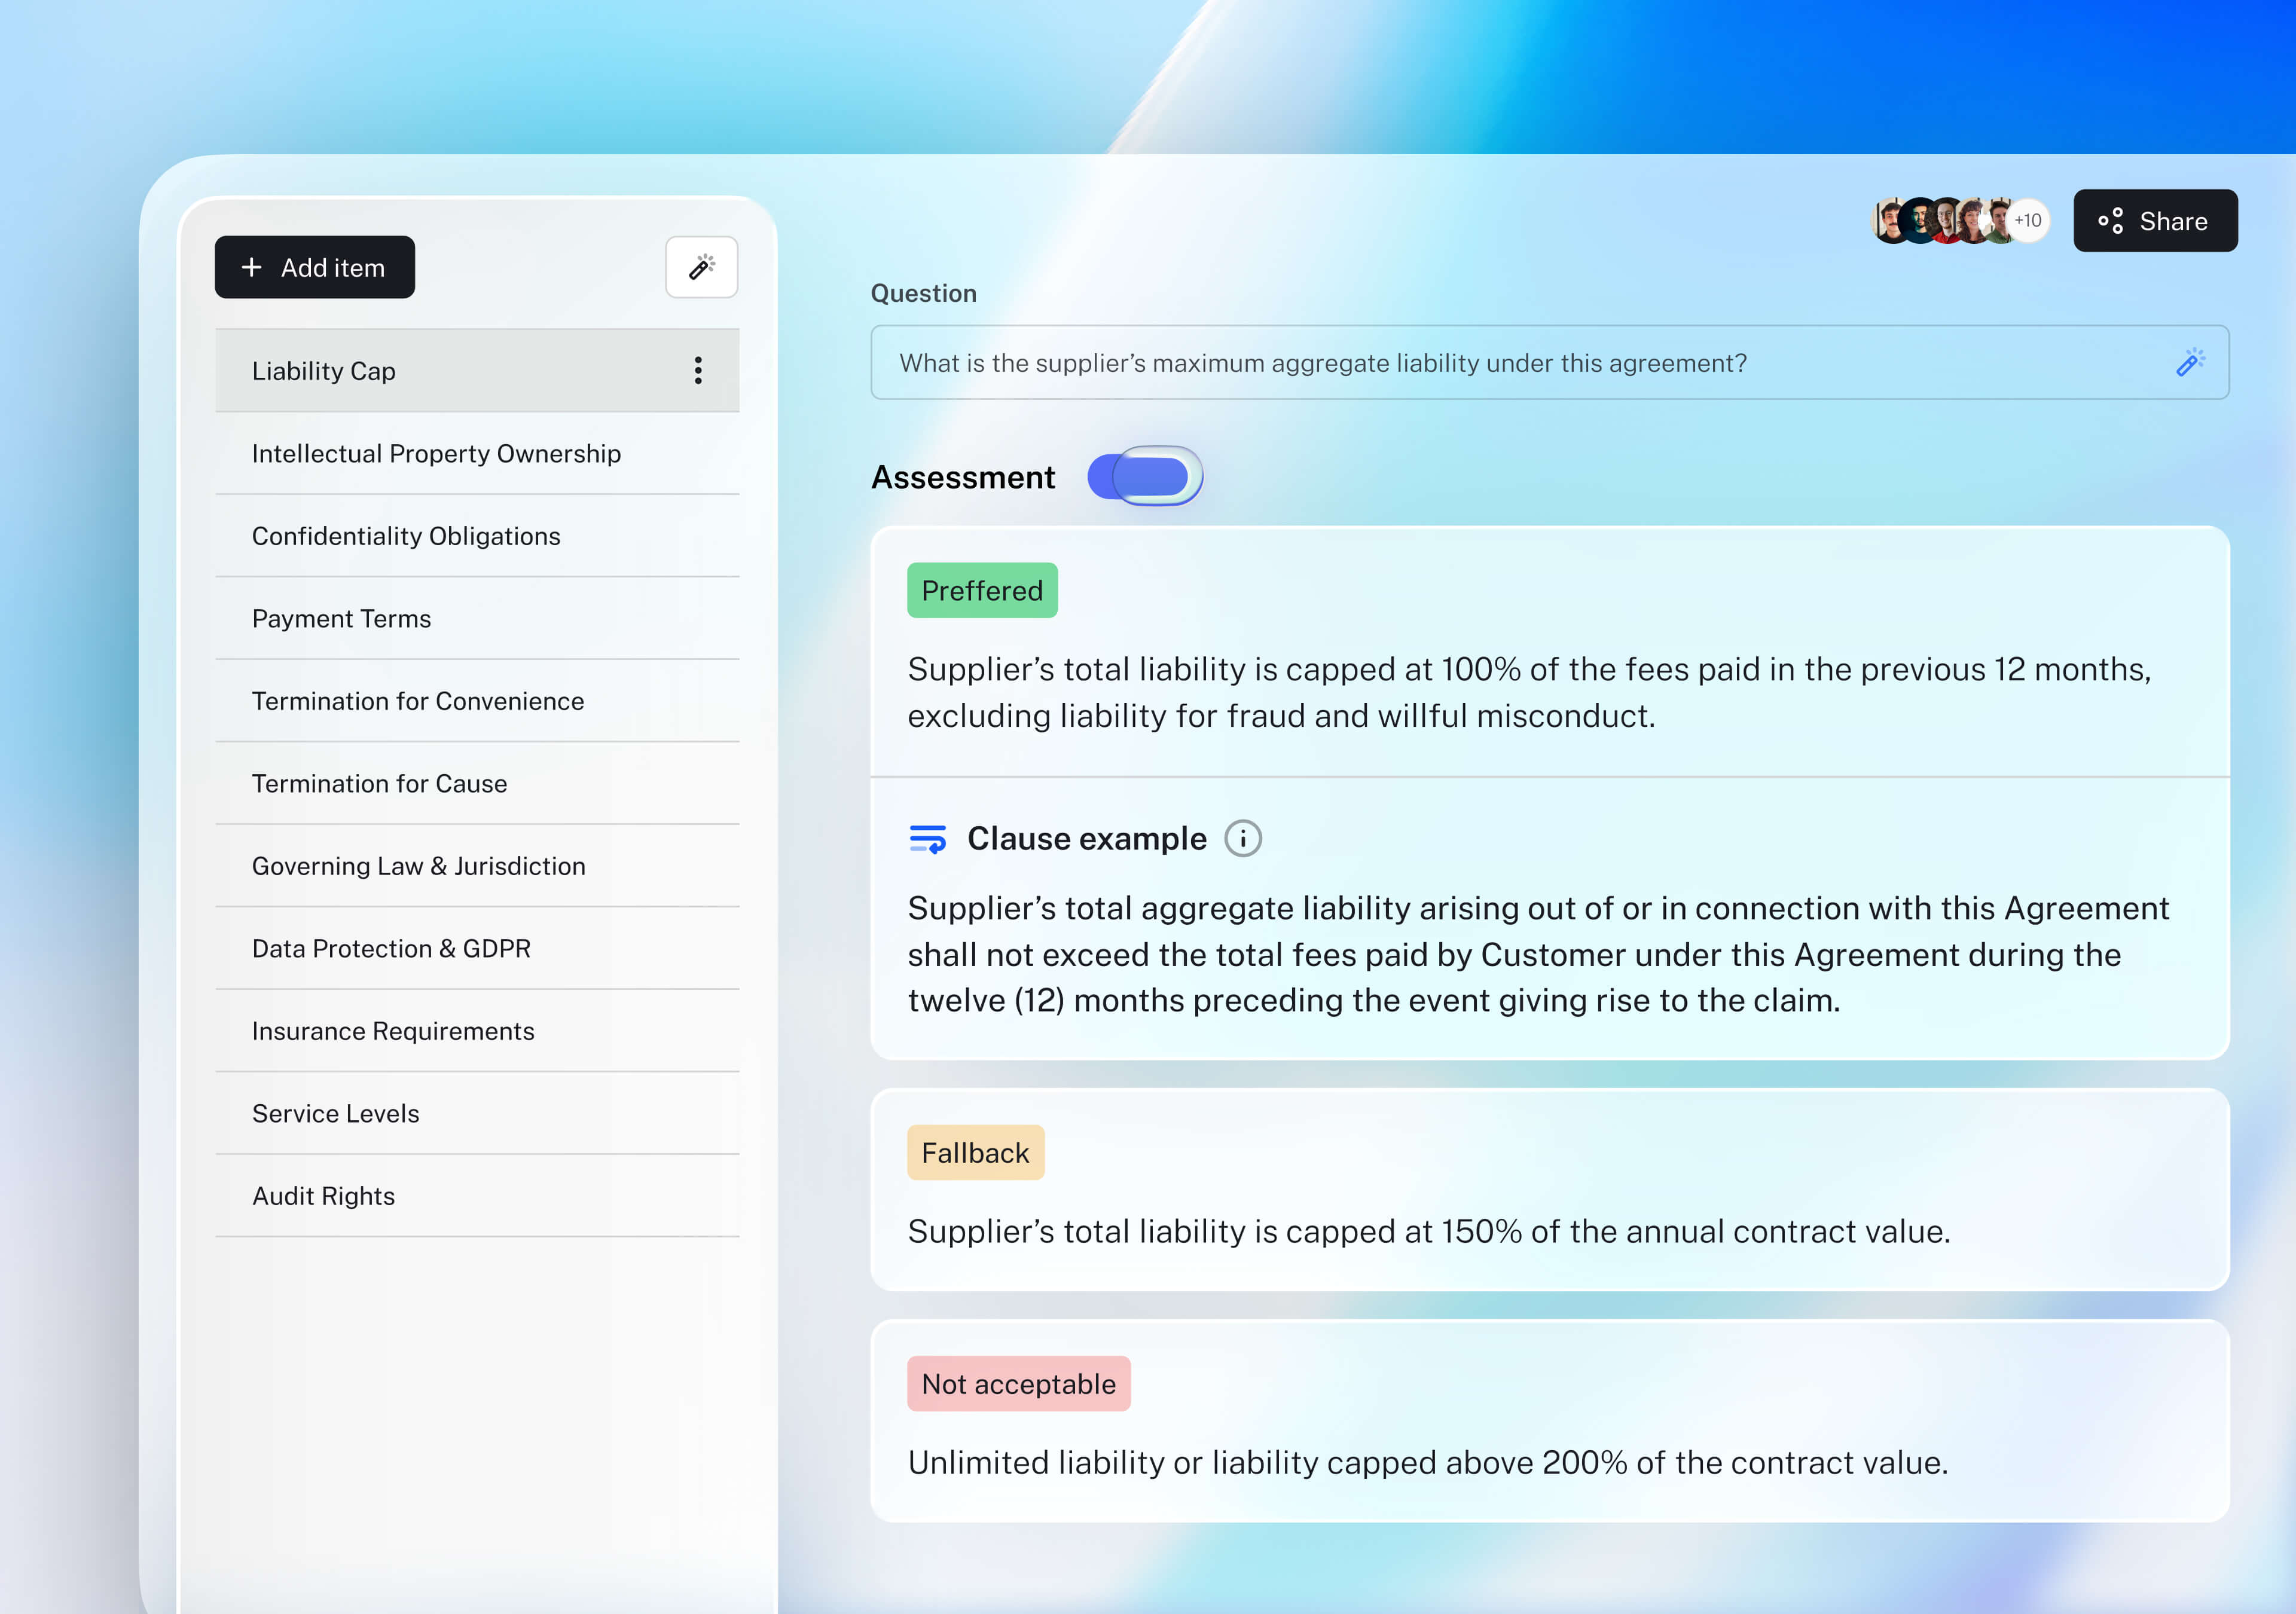Select the Audit Rights item
Screen dimensions: 2296x1614
323,1196
